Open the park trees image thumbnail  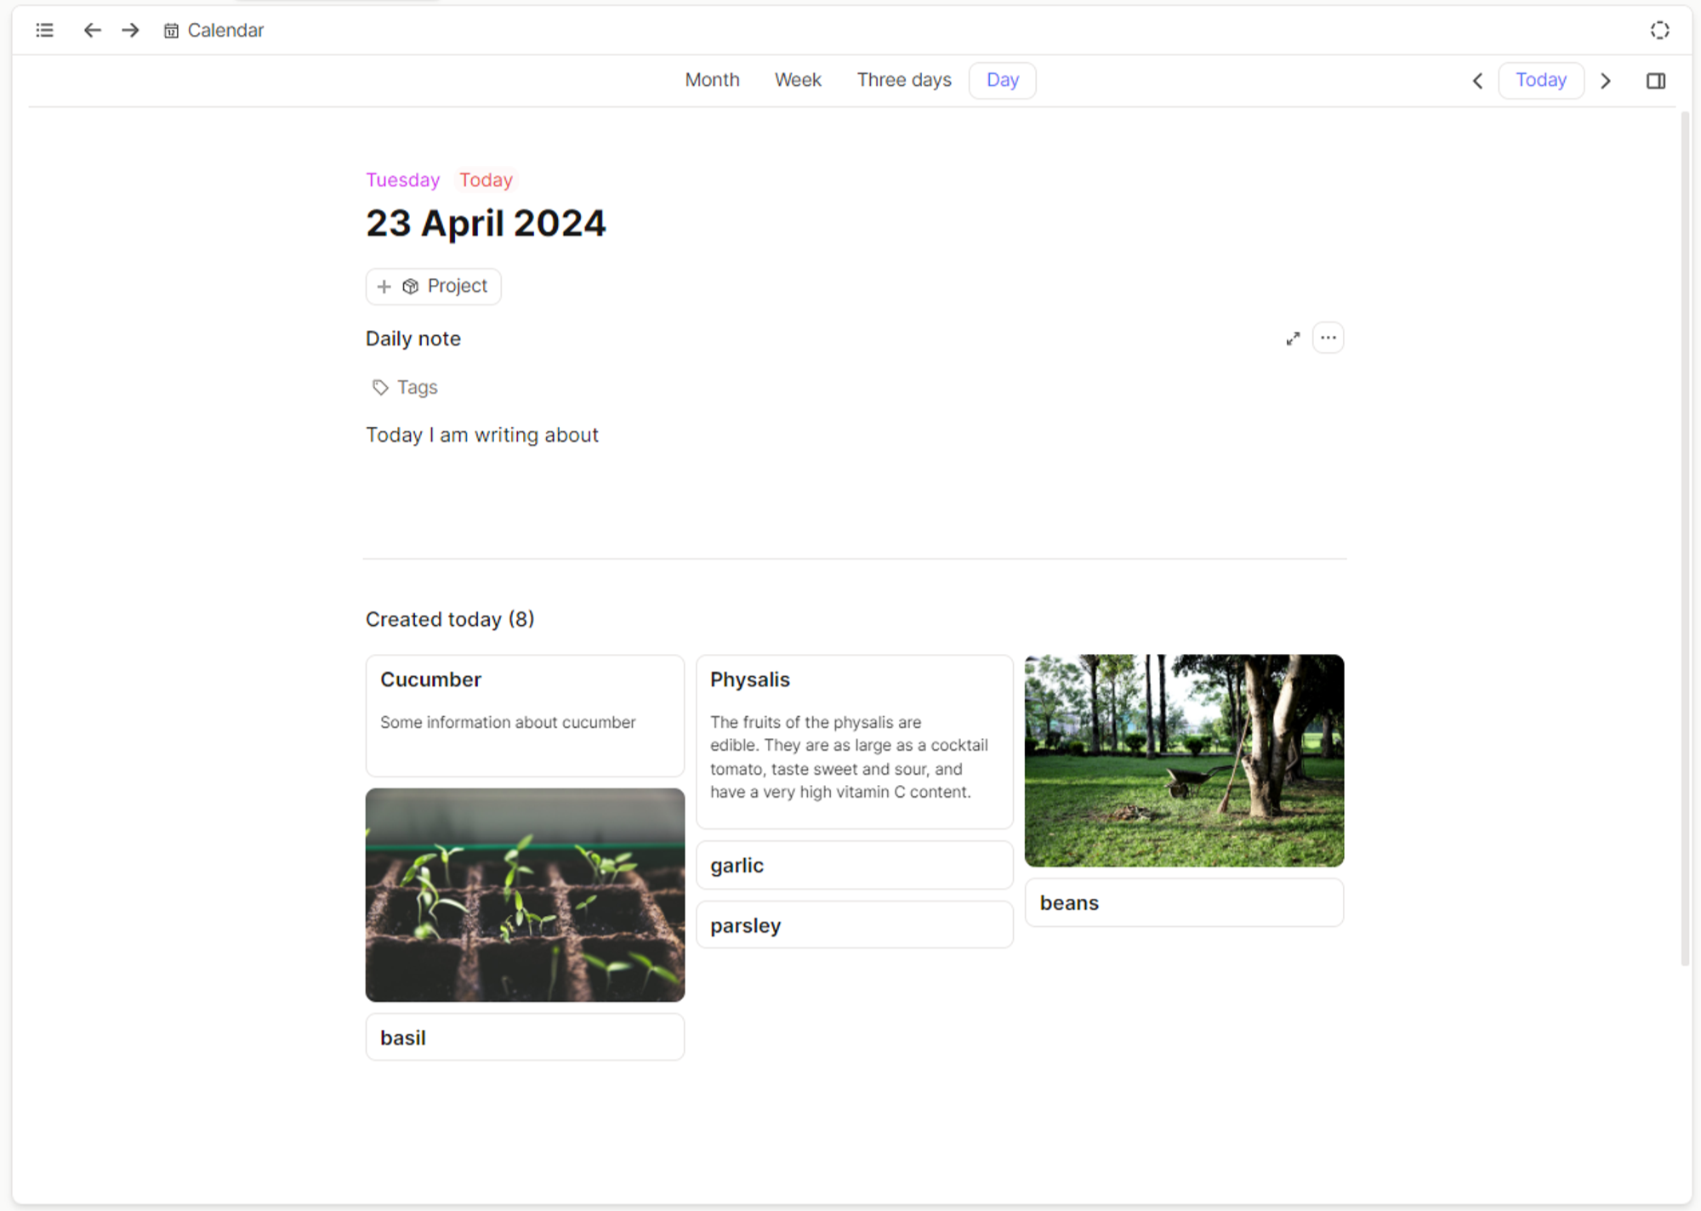pos(1184,760)
